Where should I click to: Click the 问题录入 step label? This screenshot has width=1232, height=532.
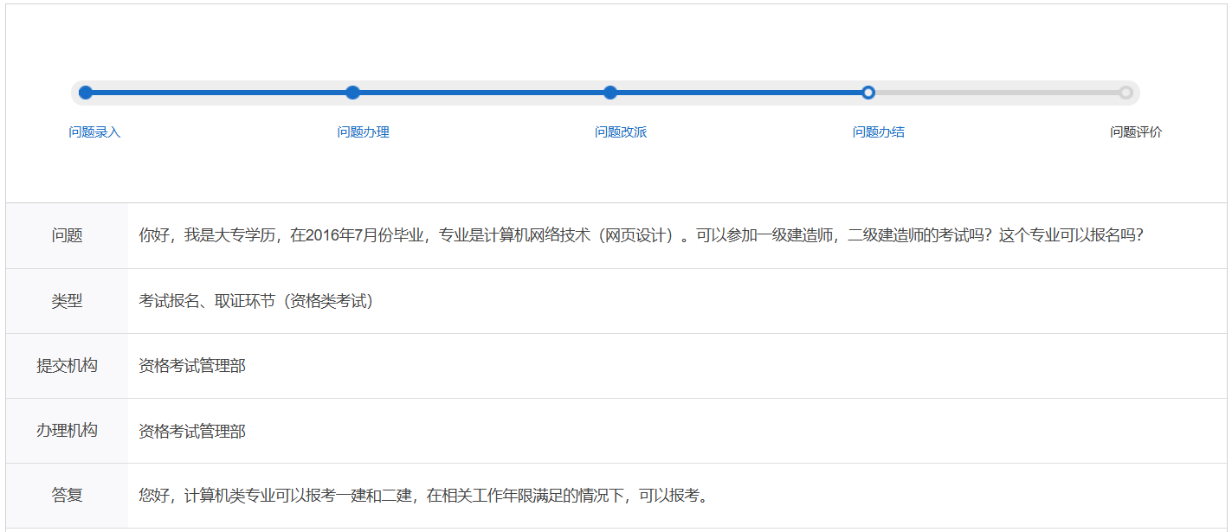coord(95,132)
